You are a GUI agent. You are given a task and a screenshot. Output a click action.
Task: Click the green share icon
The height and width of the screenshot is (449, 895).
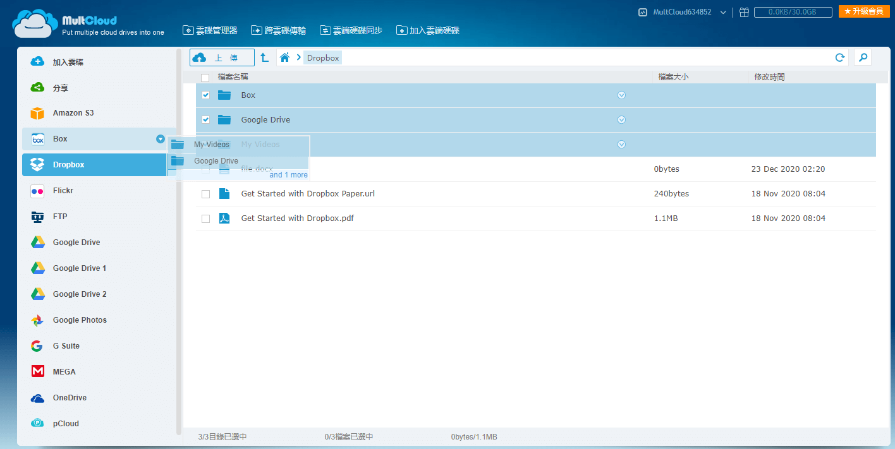38,88
